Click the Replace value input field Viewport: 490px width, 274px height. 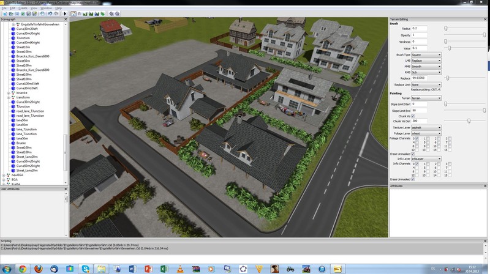click(419, 78)
